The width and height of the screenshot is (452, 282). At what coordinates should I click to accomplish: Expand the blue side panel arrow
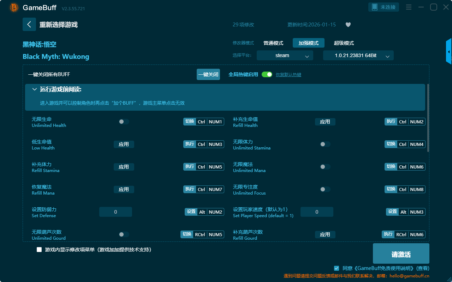449,51
